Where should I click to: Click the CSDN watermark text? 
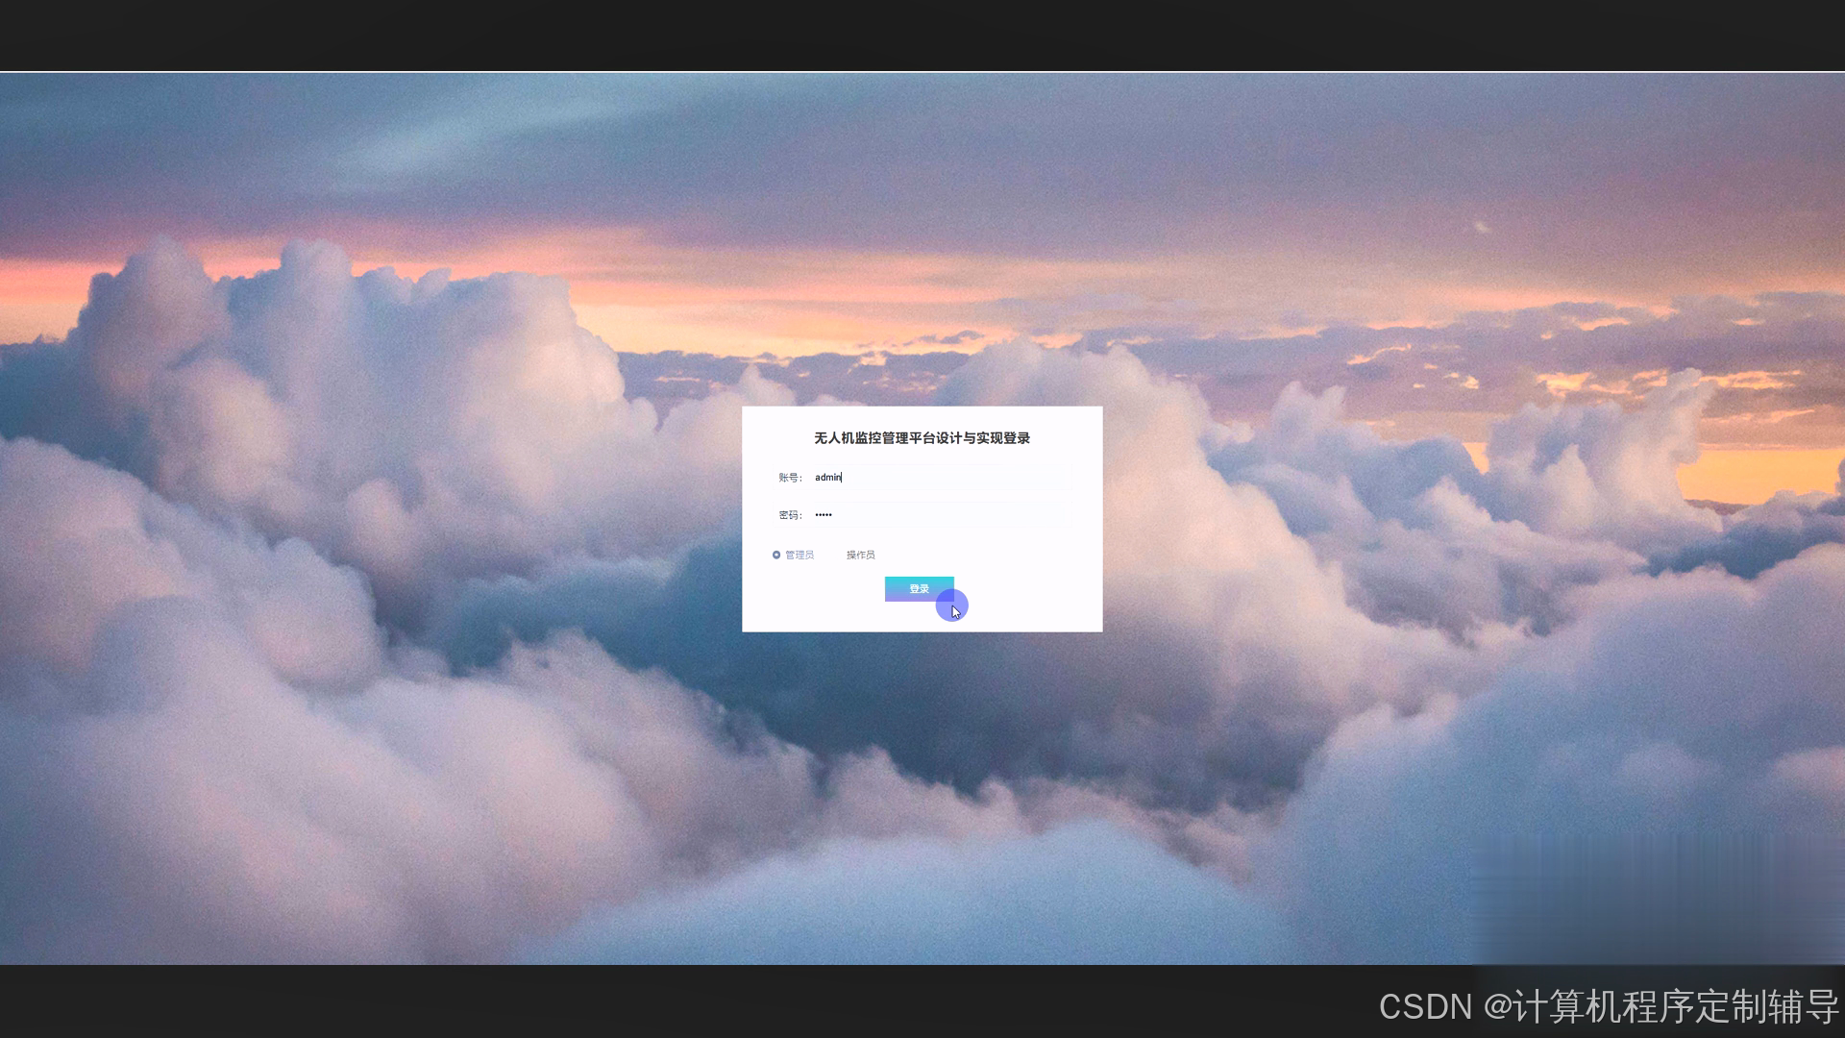tap(1425, 1006)
